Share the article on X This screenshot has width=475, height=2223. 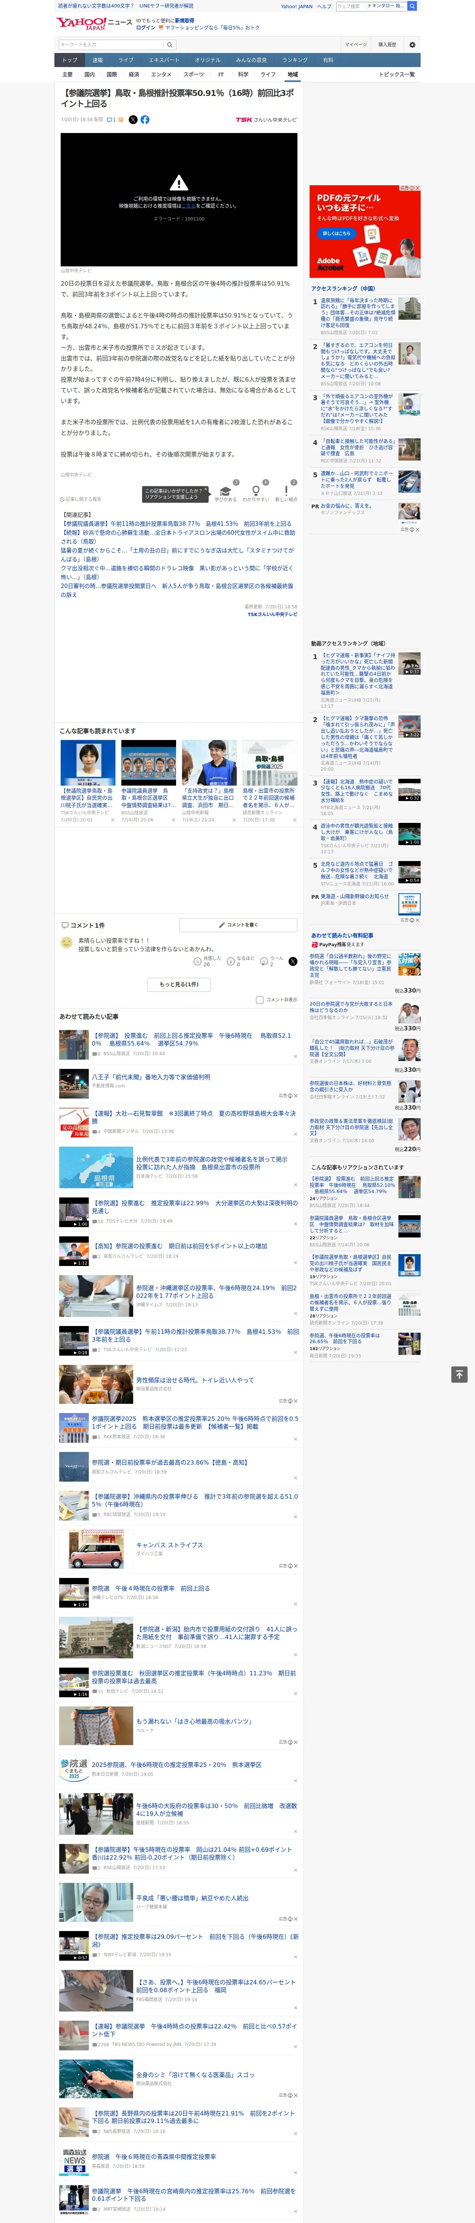(x=133, y=120)
